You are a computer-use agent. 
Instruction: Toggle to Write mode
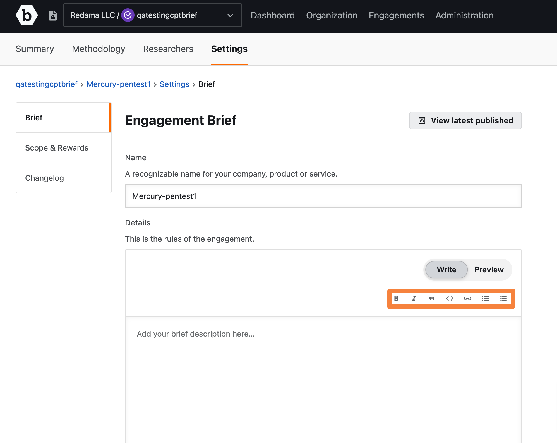point(446,269)
